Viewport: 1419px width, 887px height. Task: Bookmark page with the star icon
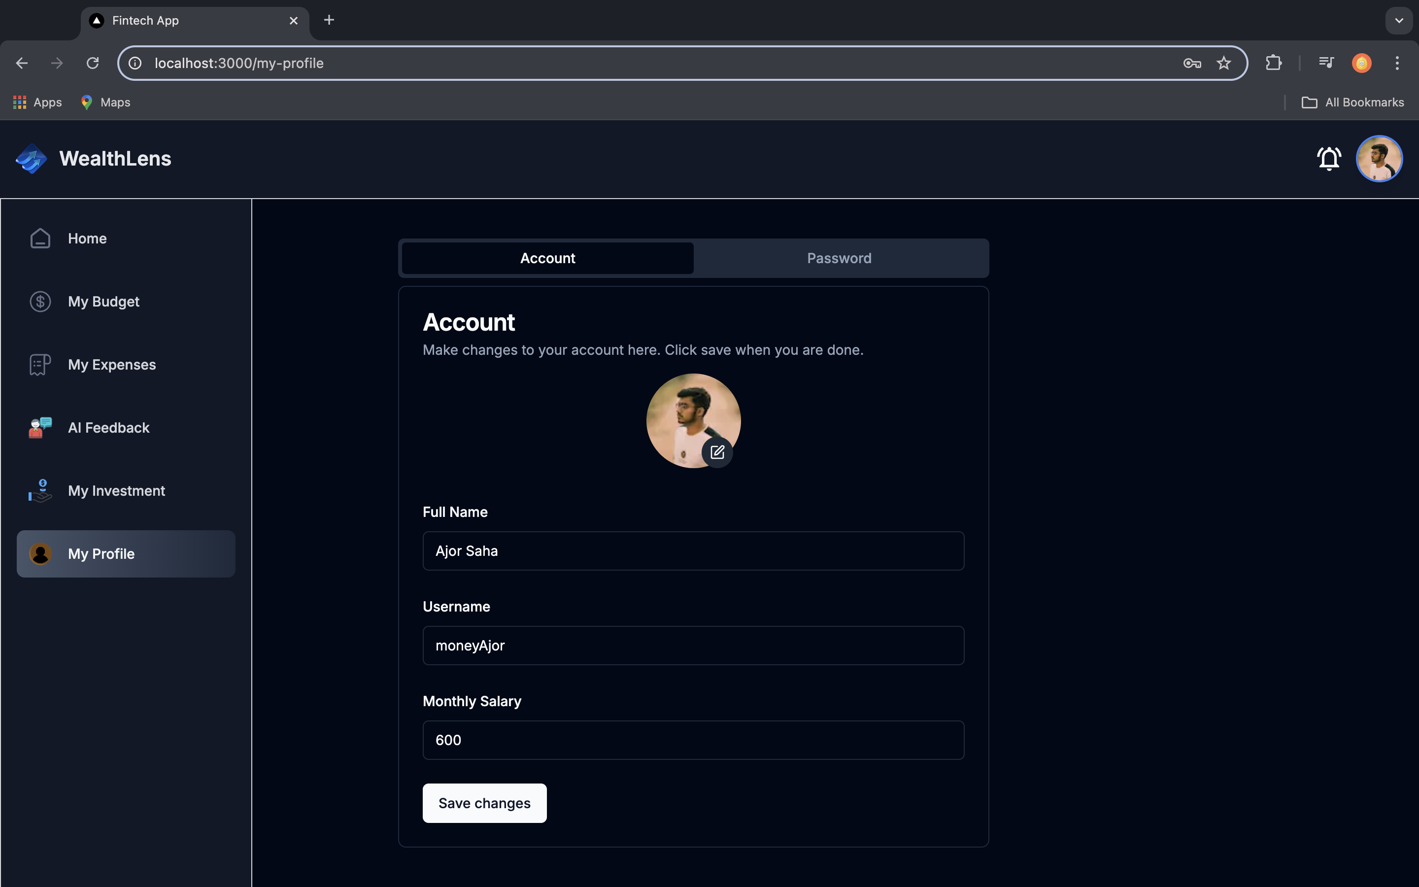1224,64
